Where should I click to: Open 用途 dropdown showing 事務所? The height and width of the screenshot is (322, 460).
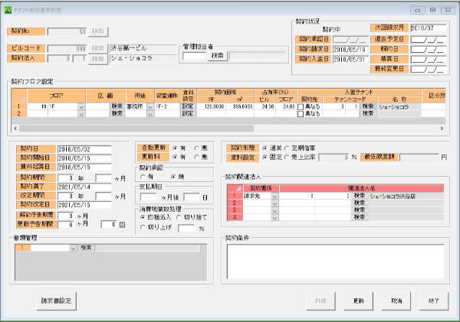[x=150, y=107]
